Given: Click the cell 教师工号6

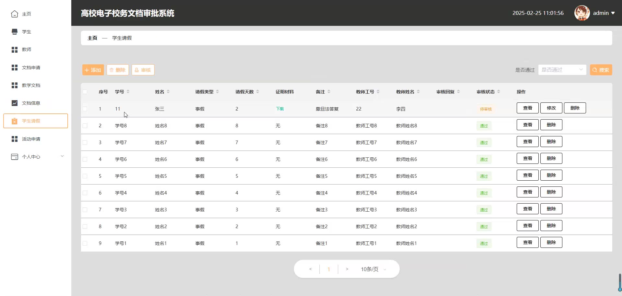Looking at the screenshot, I should click(x=366, y=159).
